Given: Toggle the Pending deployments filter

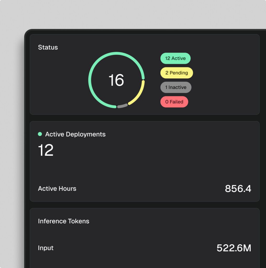Looking at the screenshot, I should [176, 73].
